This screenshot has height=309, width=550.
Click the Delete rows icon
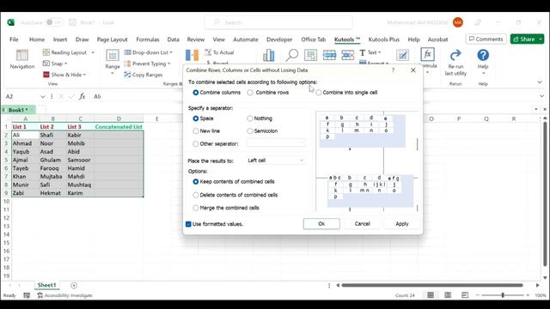click(347, 55)
